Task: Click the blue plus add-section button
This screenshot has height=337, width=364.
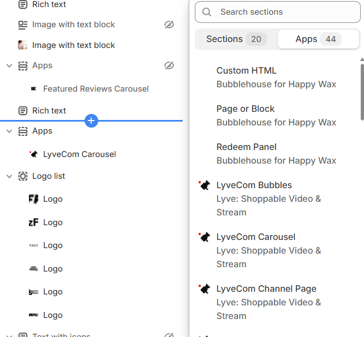Action: [x=91, y=121]
